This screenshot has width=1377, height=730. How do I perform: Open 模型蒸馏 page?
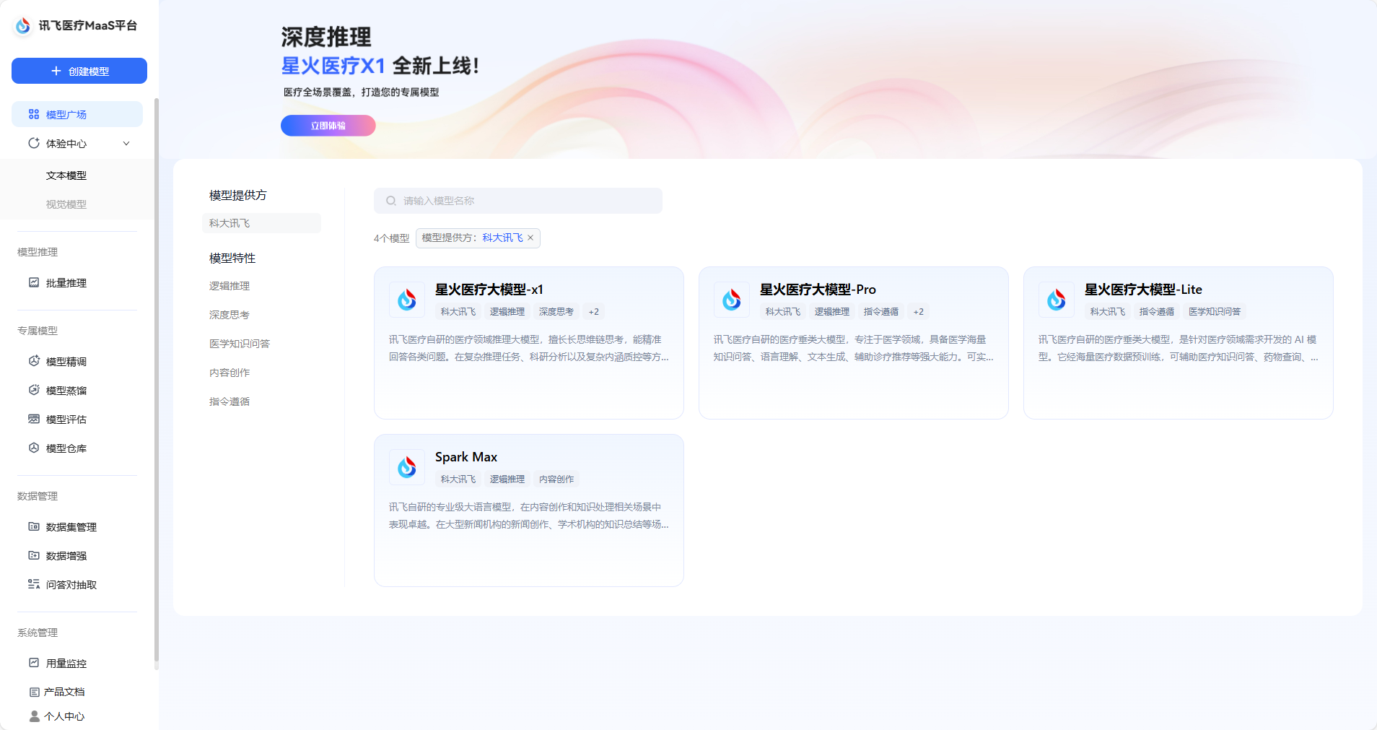(66, 391)
